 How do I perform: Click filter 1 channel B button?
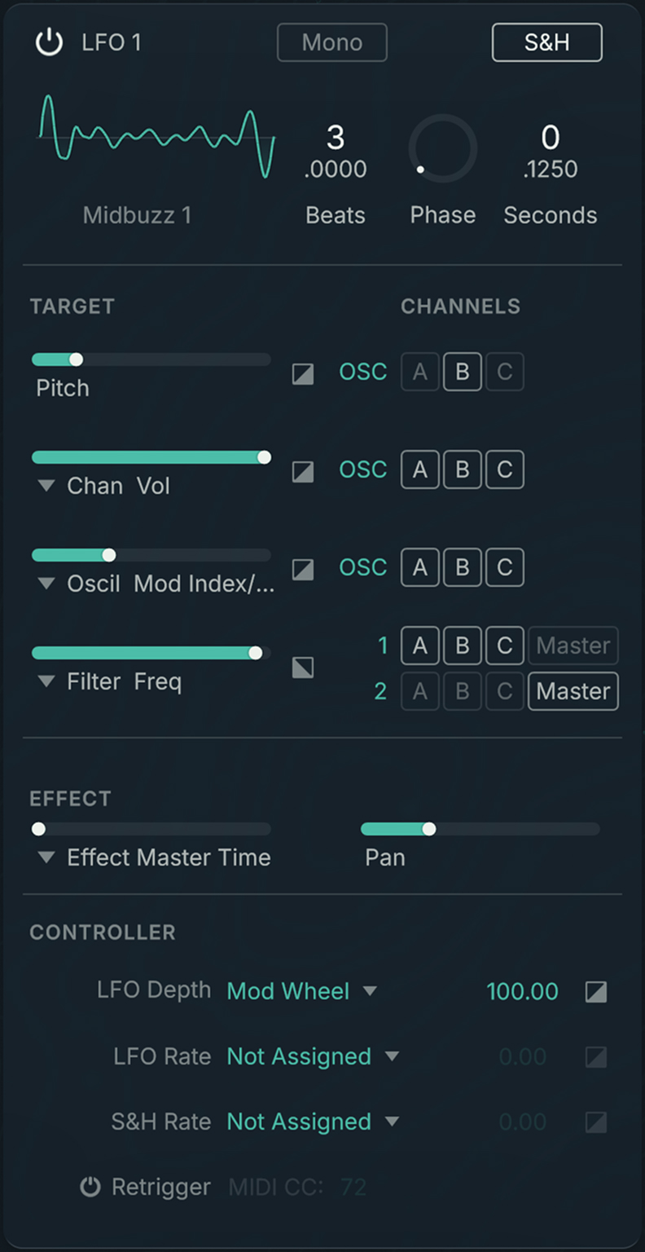pos(463,646)
